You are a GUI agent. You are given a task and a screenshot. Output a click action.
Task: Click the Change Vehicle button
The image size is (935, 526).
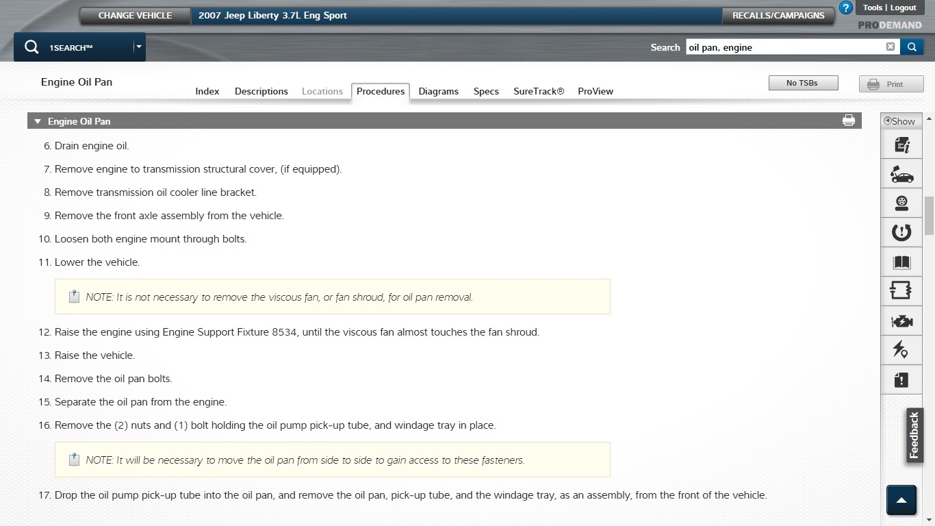click(x=135, y=16)
